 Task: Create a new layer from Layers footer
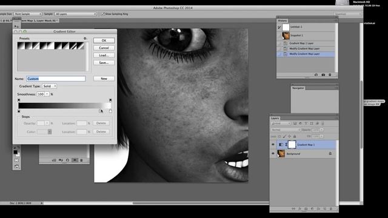tap(325, 209)
